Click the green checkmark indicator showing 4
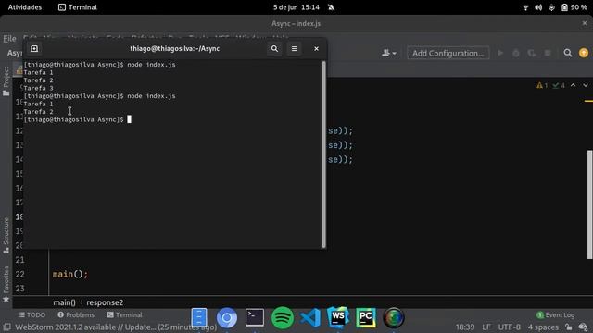593x333 pixels. tap(559, 86)
